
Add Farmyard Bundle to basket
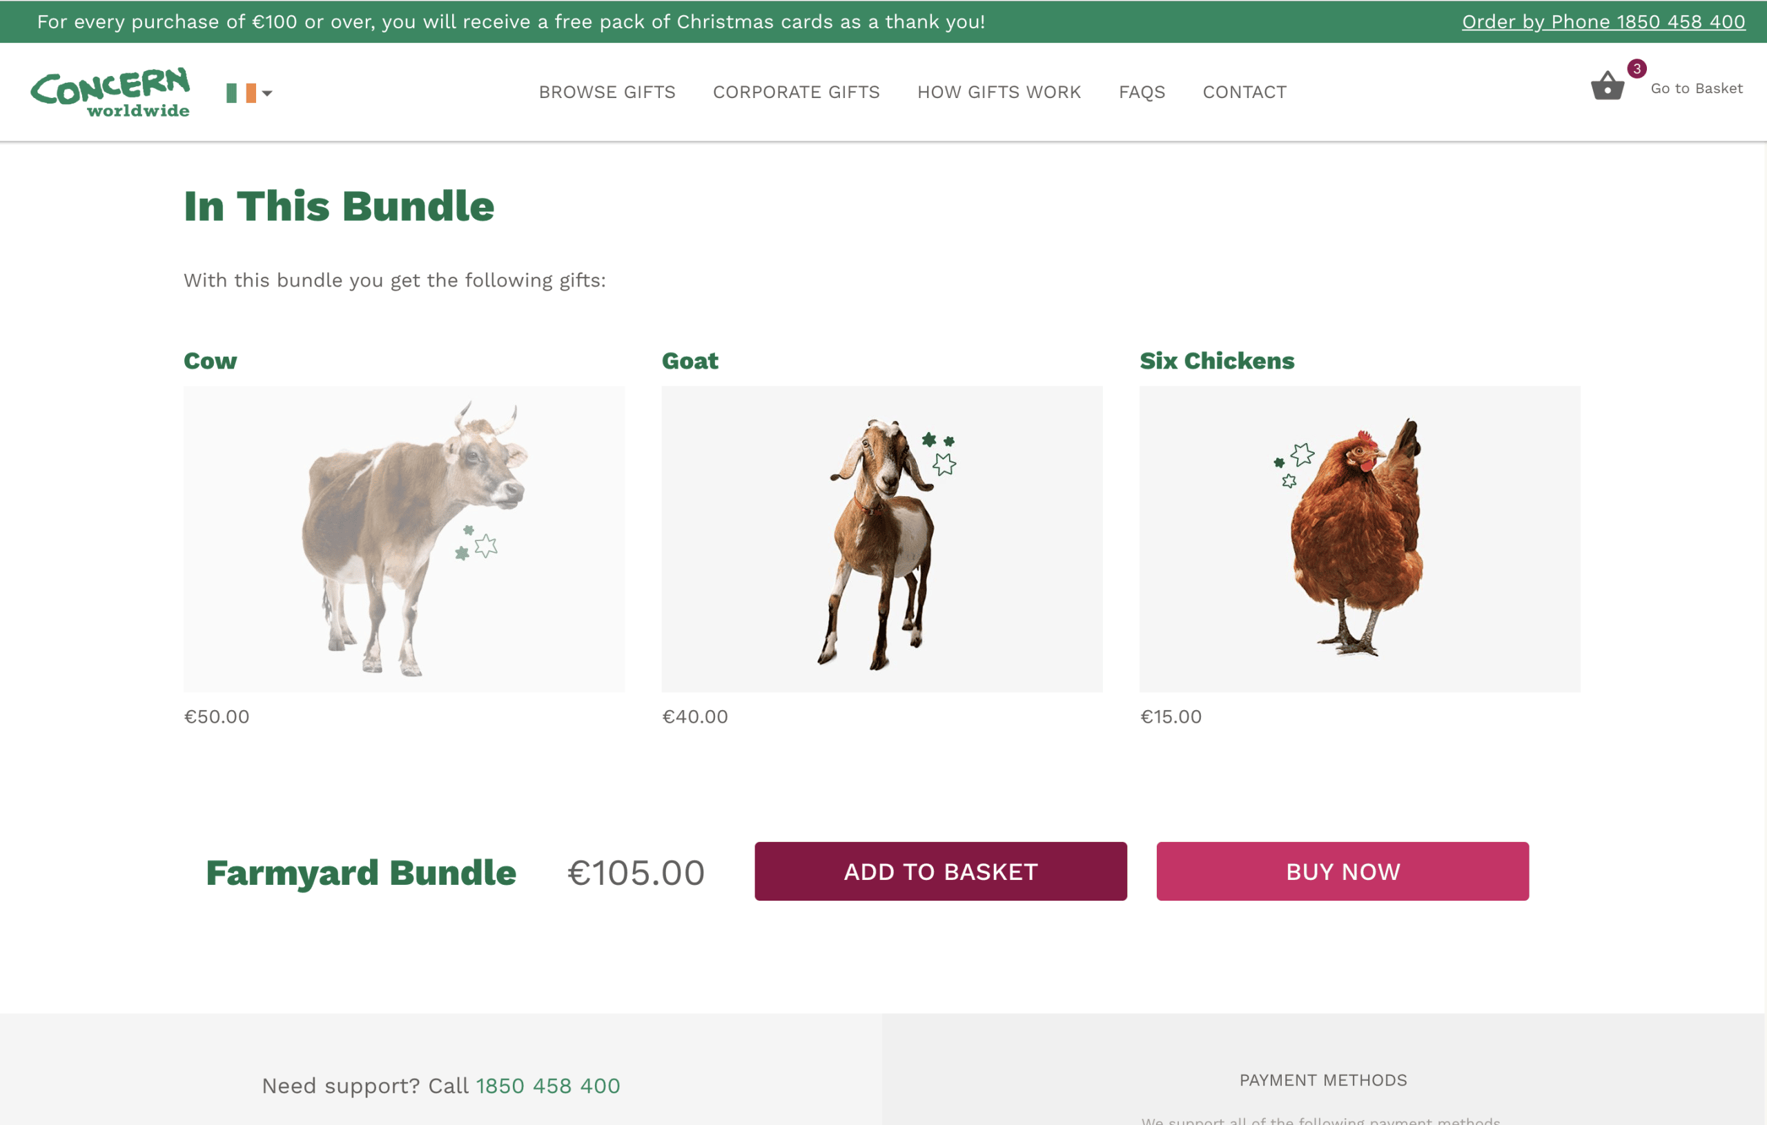click(941, 871)
